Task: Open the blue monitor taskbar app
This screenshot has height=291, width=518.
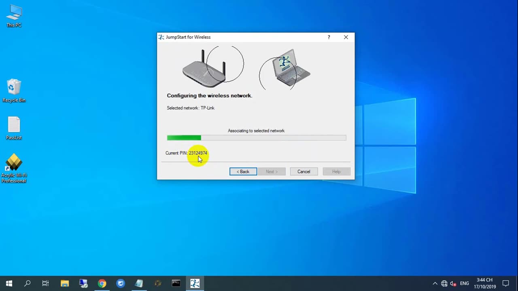Action: pyautogui.click(x=121, y=283)
